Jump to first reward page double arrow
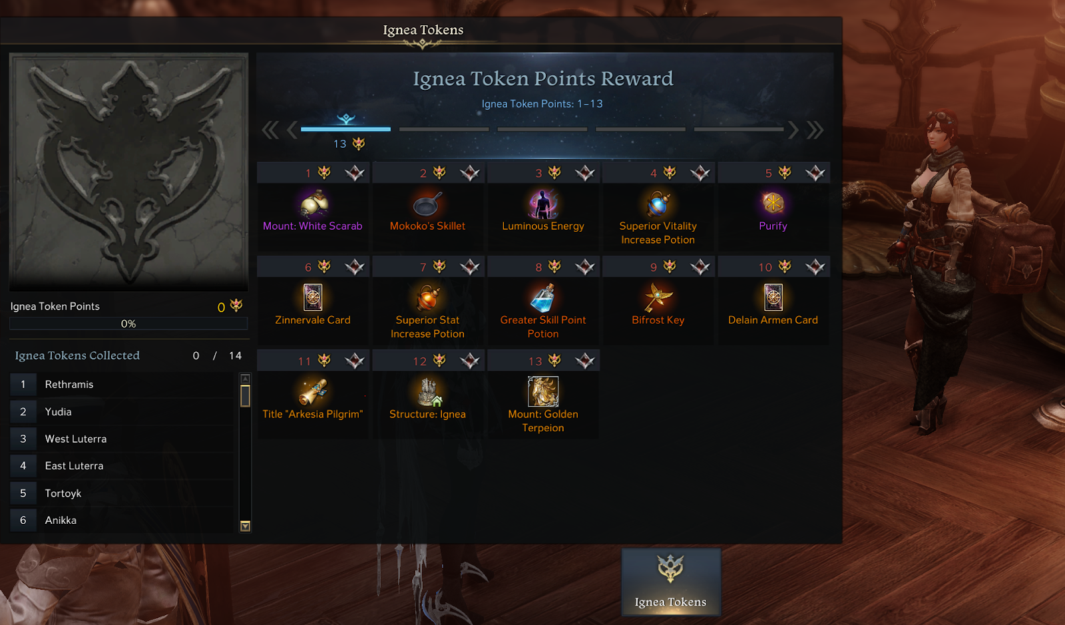 [x=270, y=130]
